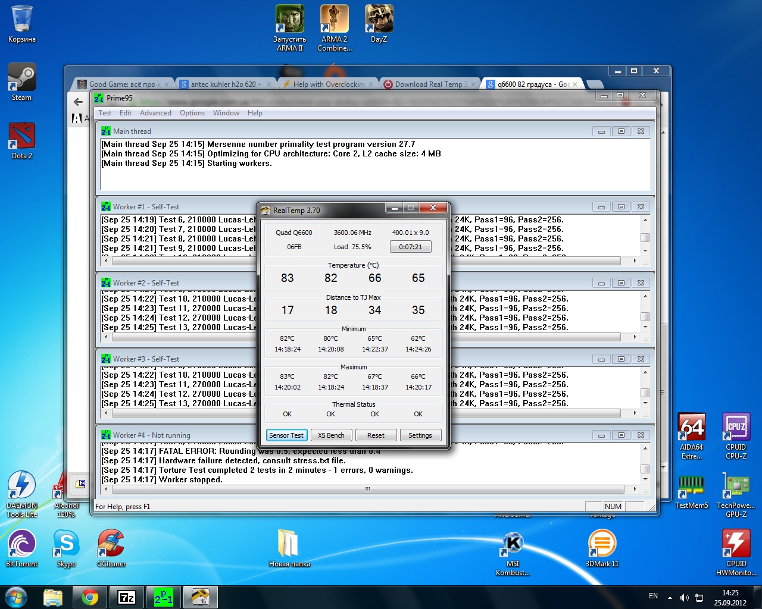Image resolution: width=762 pixels, height=609 pixels.
Task: Click the 0:07:21 timer button
Action: tap(411, 247)
